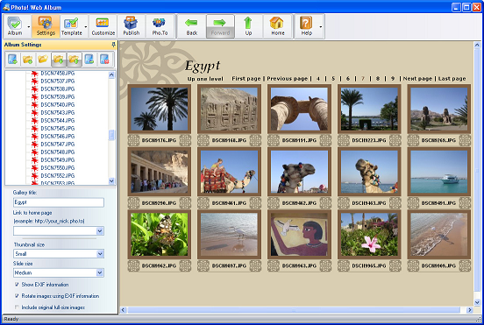This screenshot has width=484, height=325.
Task: Open the Link to home page combo box
Action: click(59, 230)
